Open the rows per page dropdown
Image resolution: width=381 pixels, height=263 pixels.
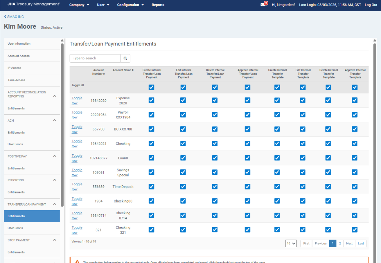tap(291, 244)
